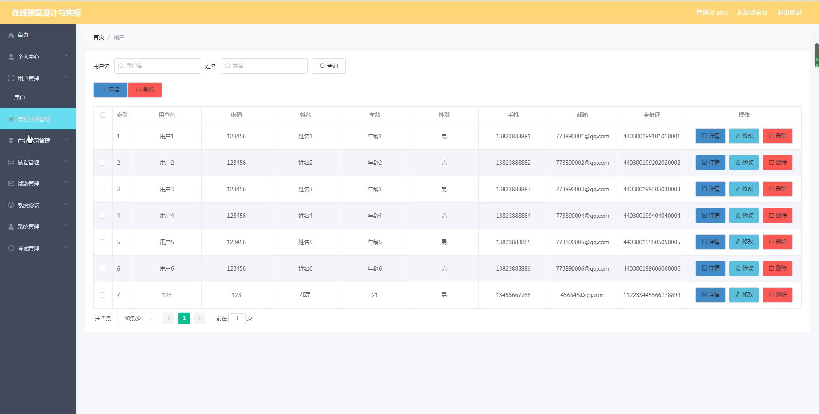Expand 个人中心 menu arrow
The image size is (819, 414).
point(66,56)
